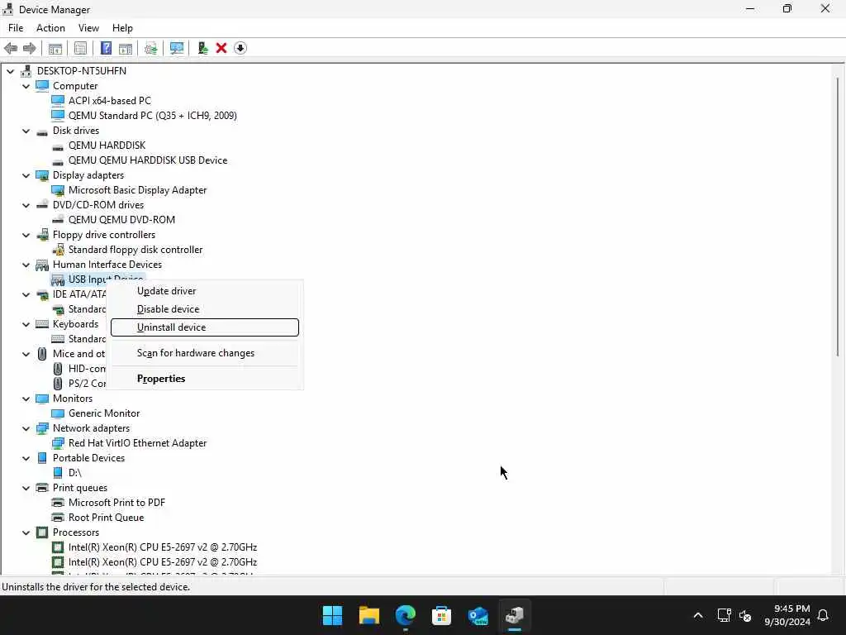Click the Human Interface Devices category icon
Image resolution: width=846 pixels, height=635 pixels.
[42, 265]
